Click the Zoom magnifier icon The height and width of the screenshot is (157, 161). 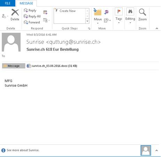coord(143,12)
